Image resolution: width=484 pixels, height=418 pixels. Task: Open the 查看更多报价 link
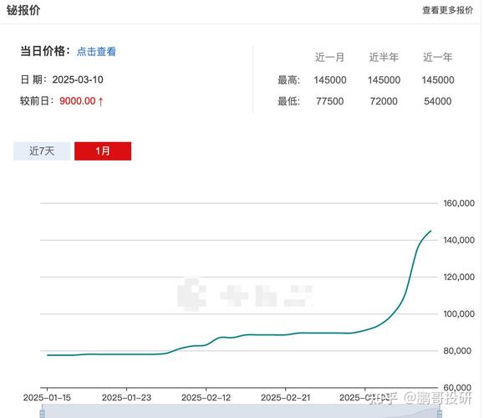pos(447,10)
